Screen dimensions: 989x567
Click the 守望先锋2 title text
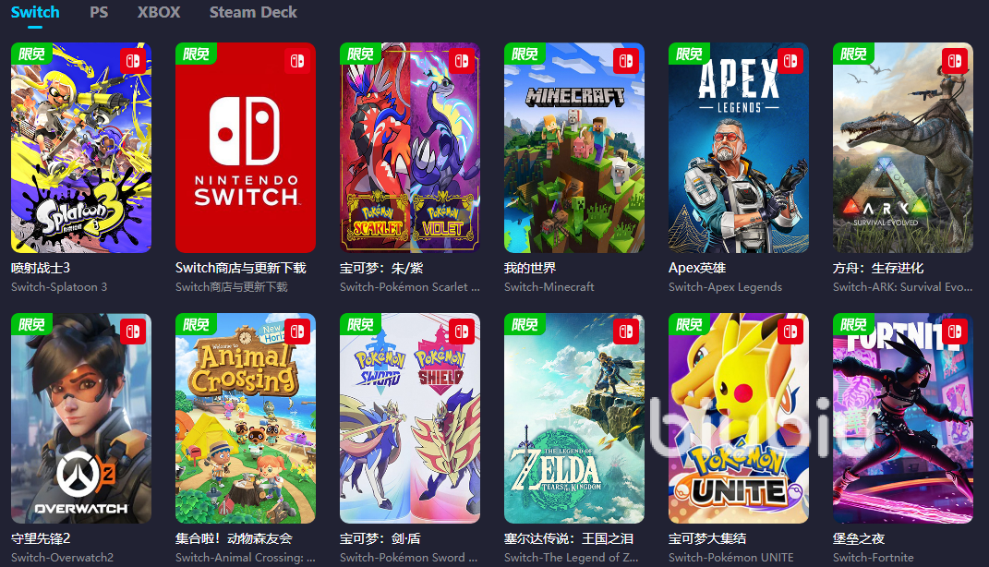[x=41, y=538]
